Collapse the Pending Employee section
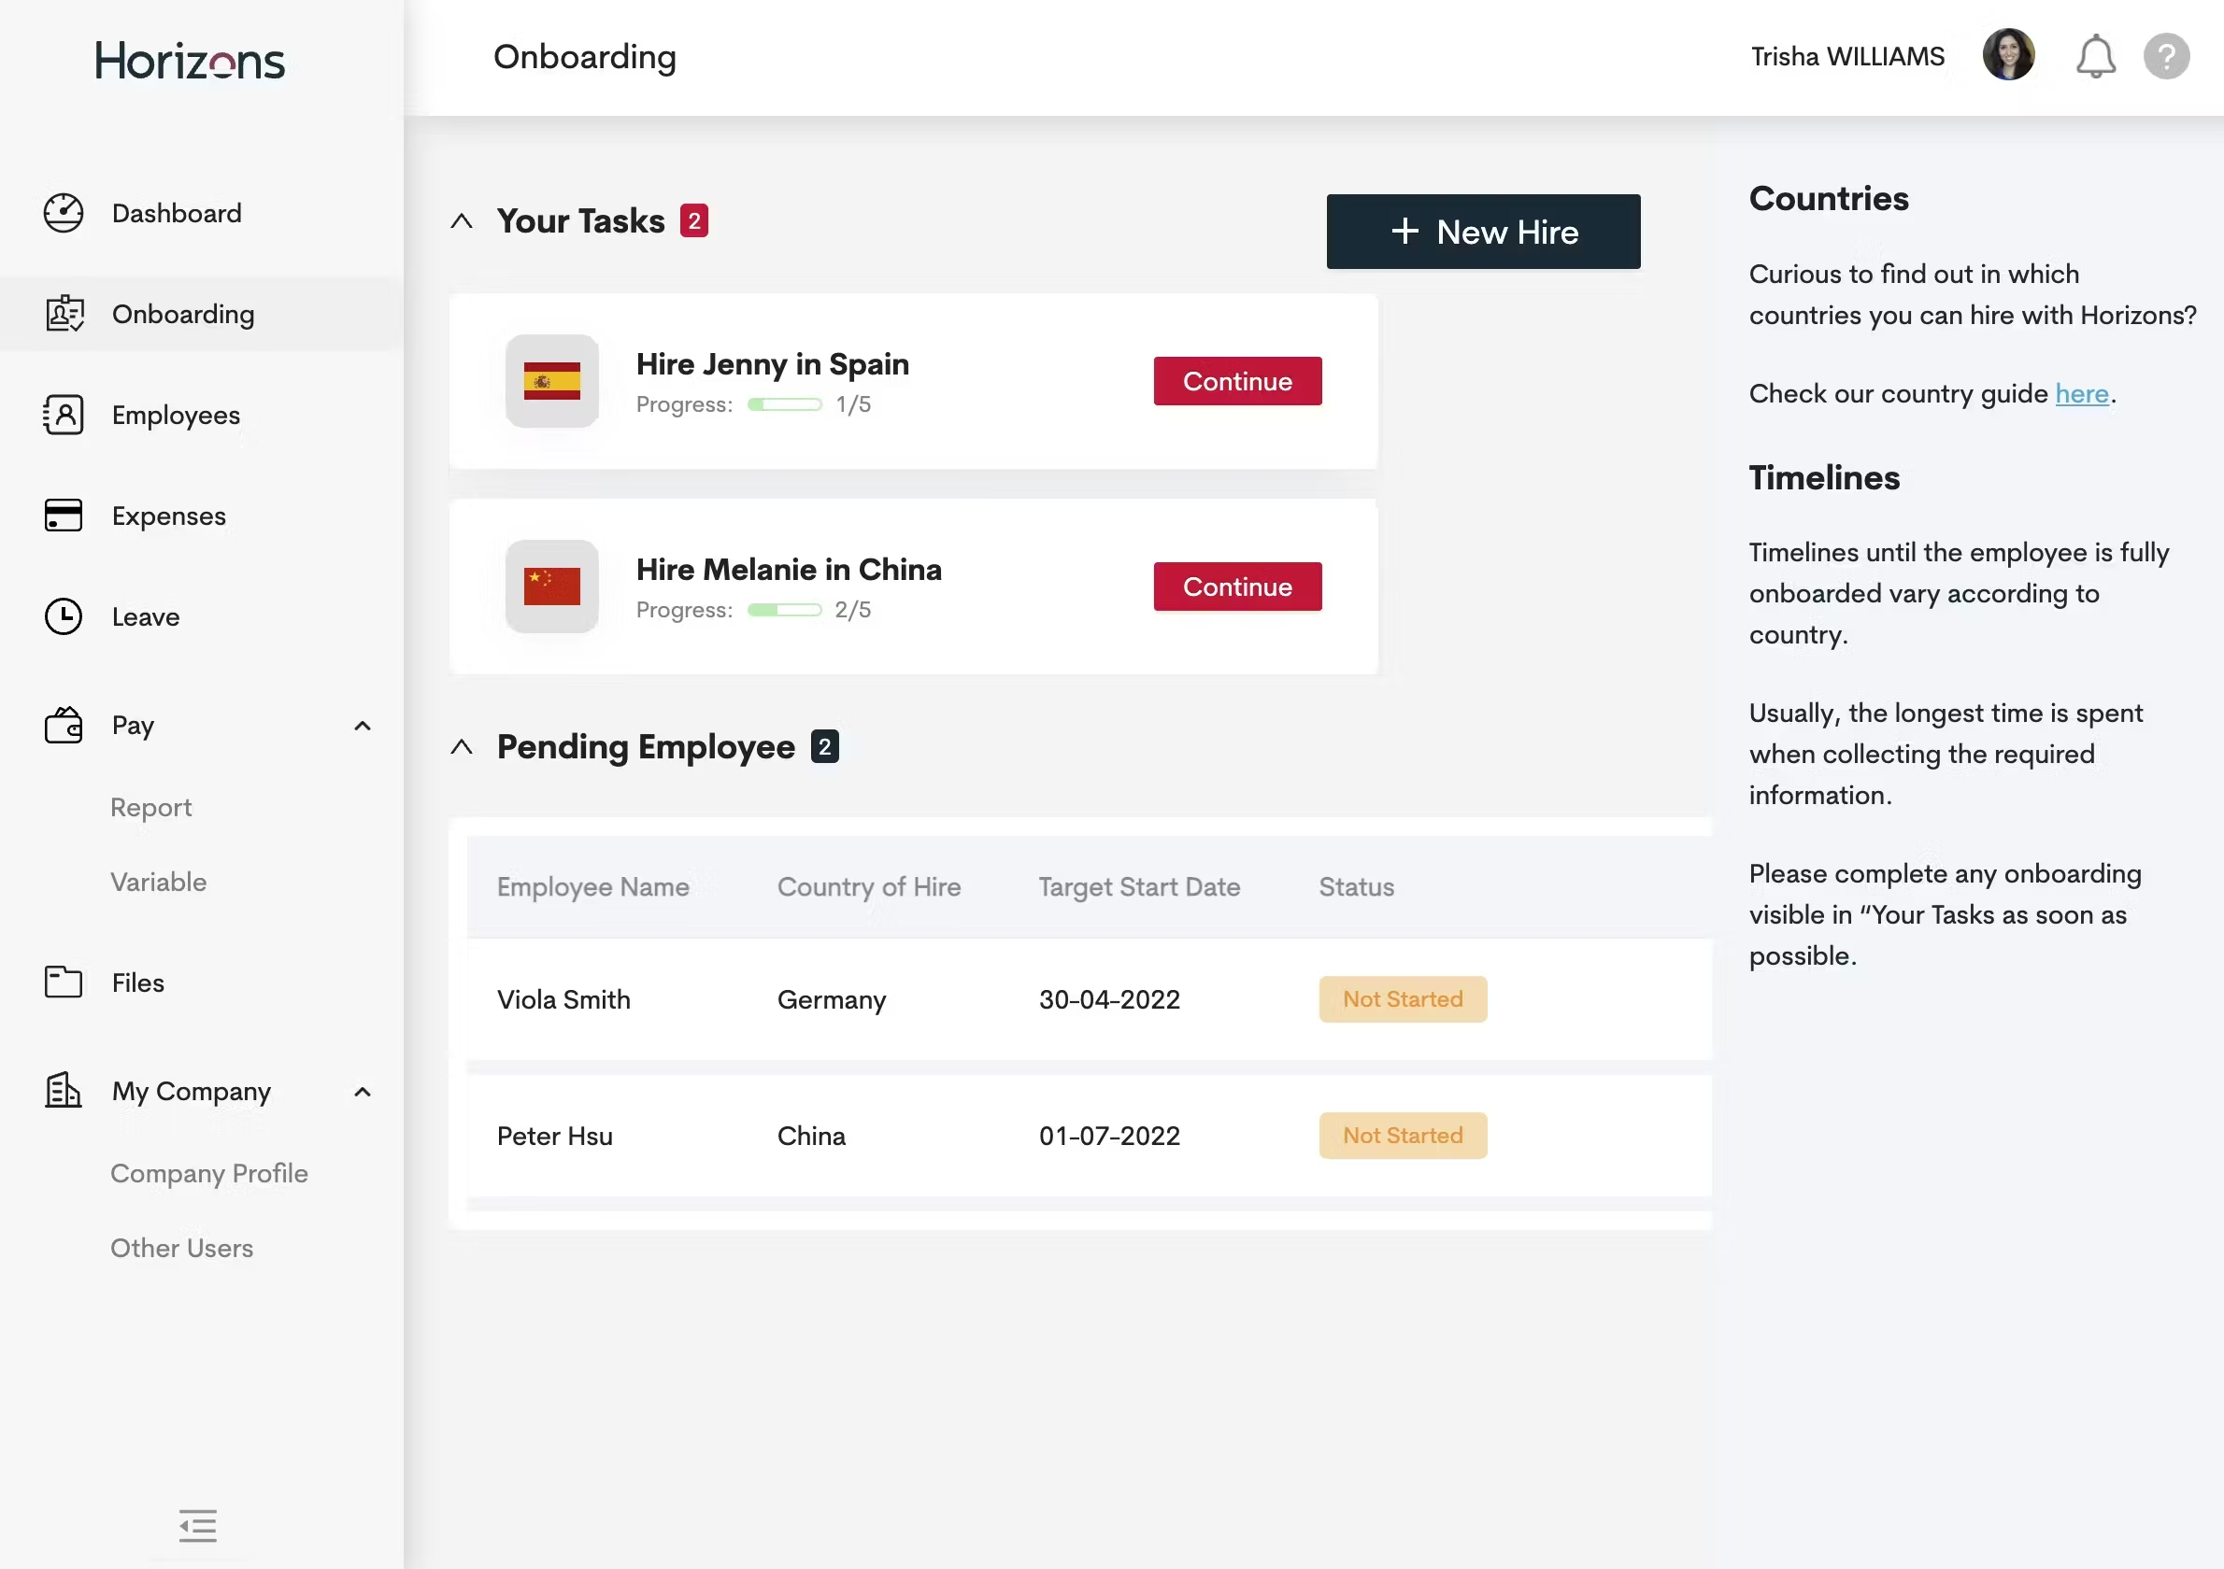 (462, 746)
